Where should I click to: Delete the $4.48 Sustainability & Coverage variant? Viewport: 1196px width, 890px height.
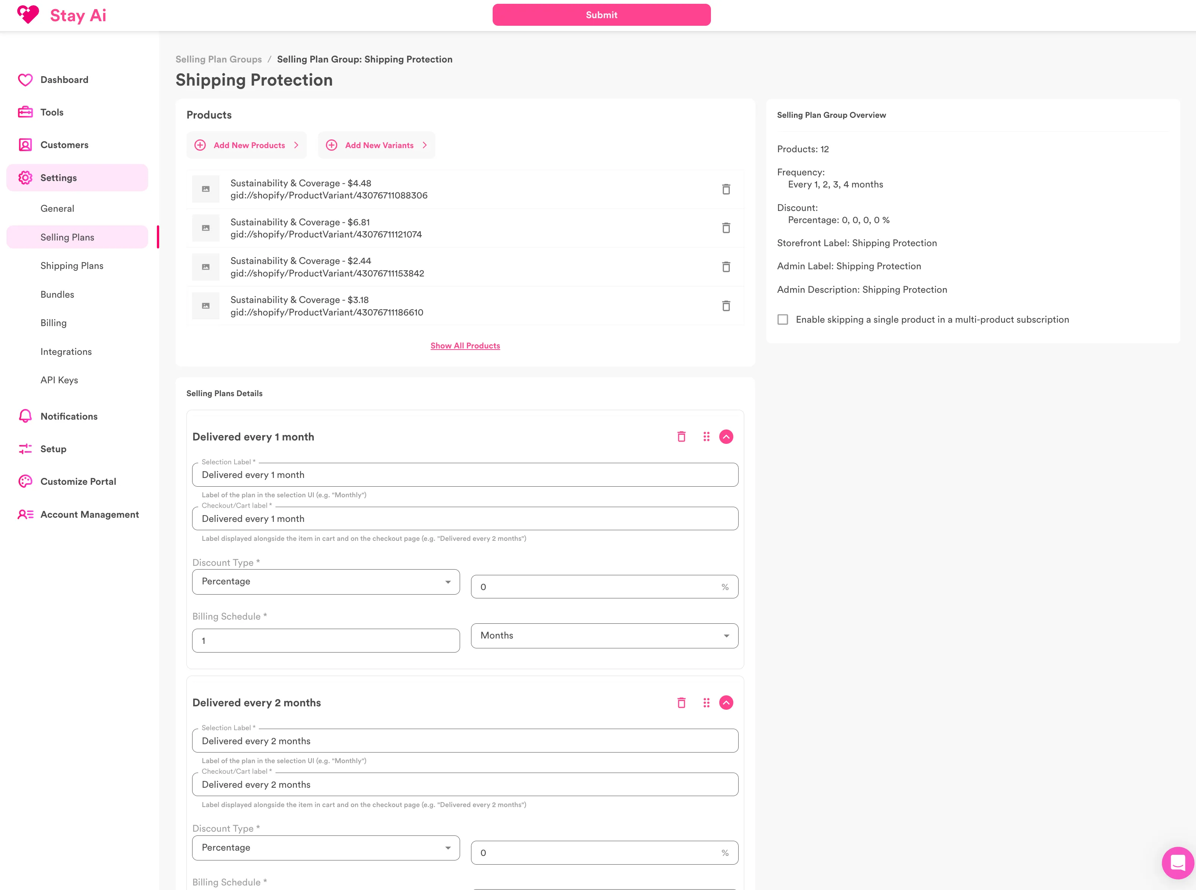click(x=726, y=189)
